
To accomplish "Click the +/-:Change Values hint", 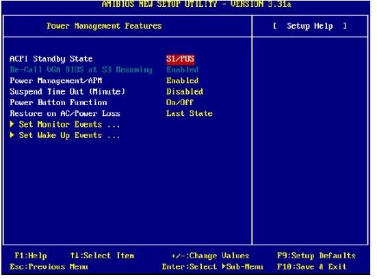I will pos(210,256).
